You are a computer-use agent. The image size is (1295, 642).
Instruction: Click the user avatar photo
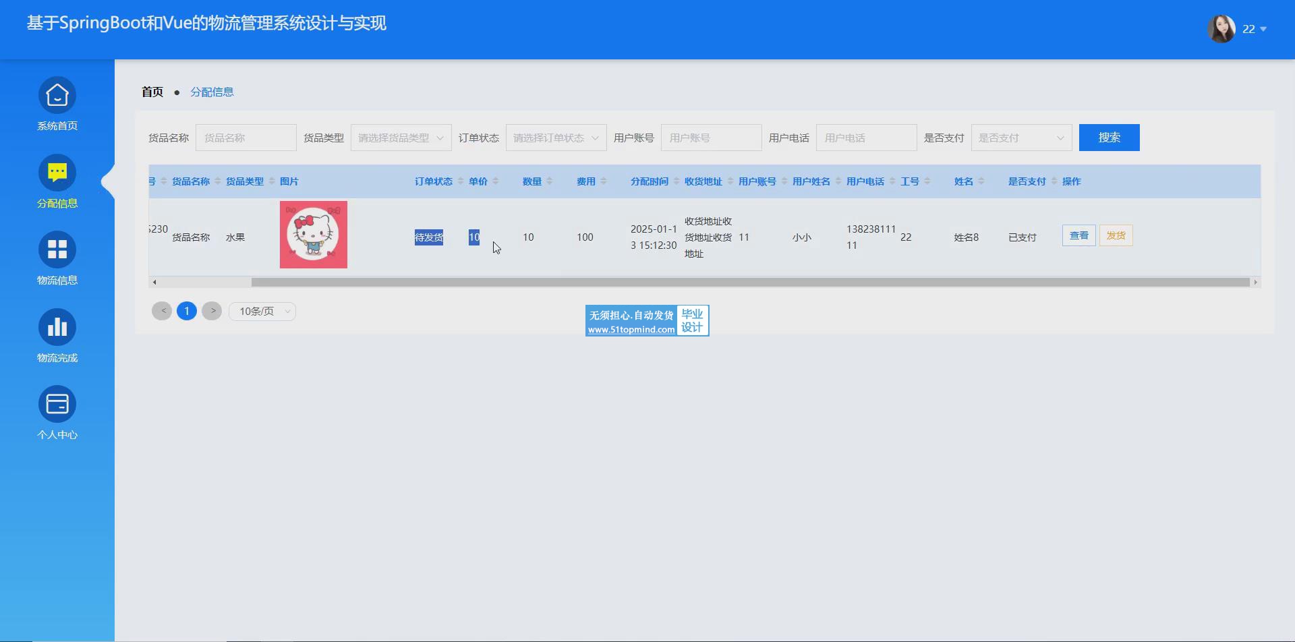coord(1221,29)
